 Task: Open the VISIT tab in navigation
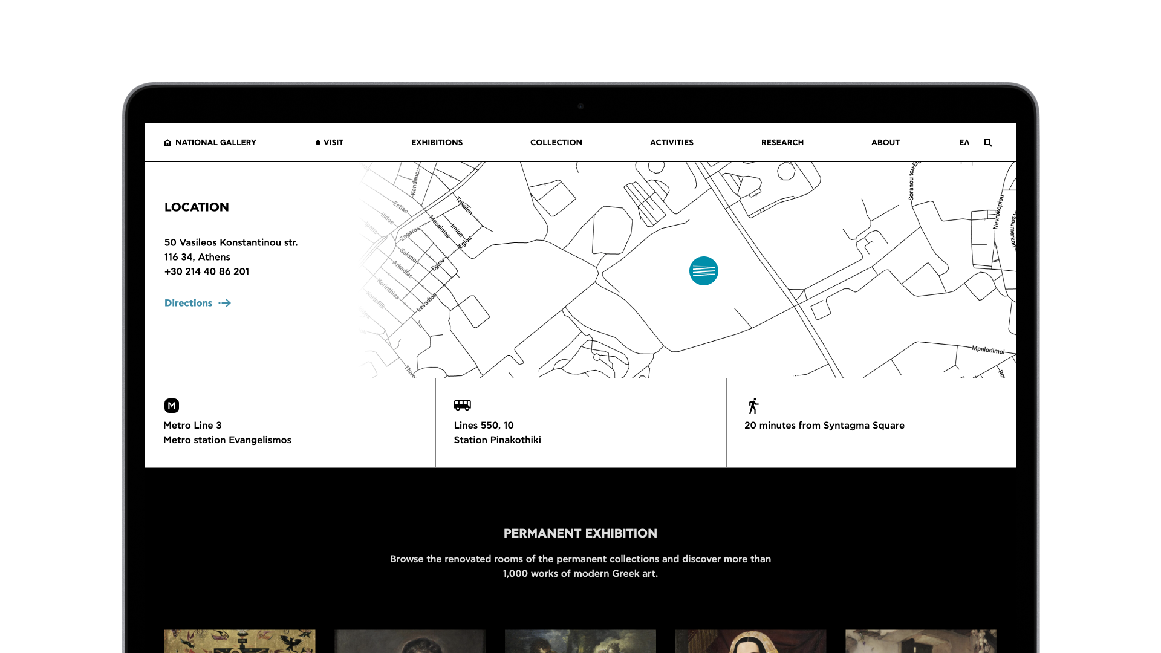333,143
